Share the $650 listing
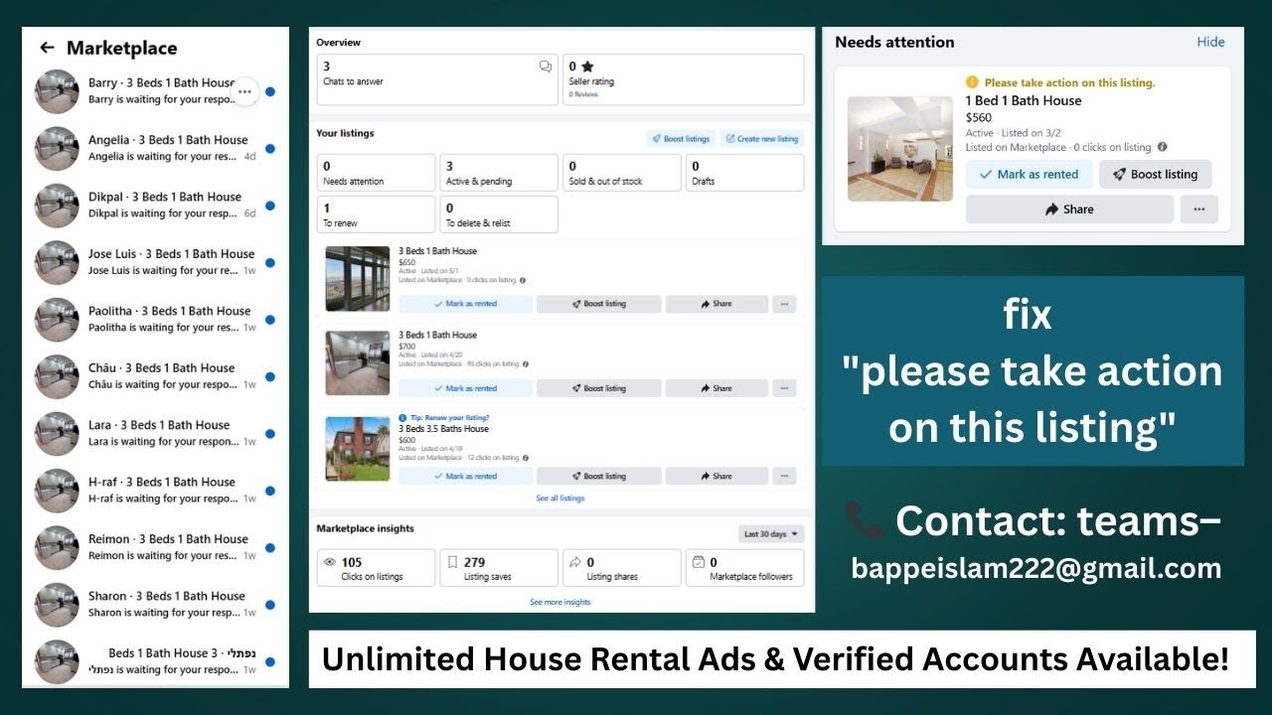 [x=716, y=304]
